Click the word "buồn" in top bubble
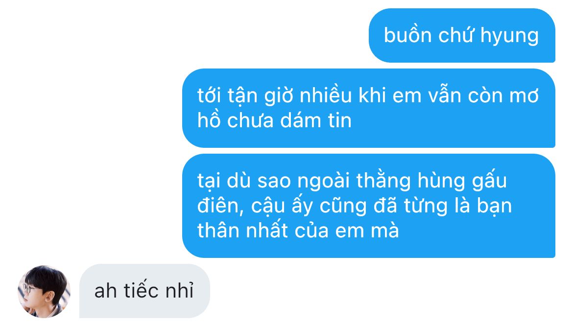 408,35
